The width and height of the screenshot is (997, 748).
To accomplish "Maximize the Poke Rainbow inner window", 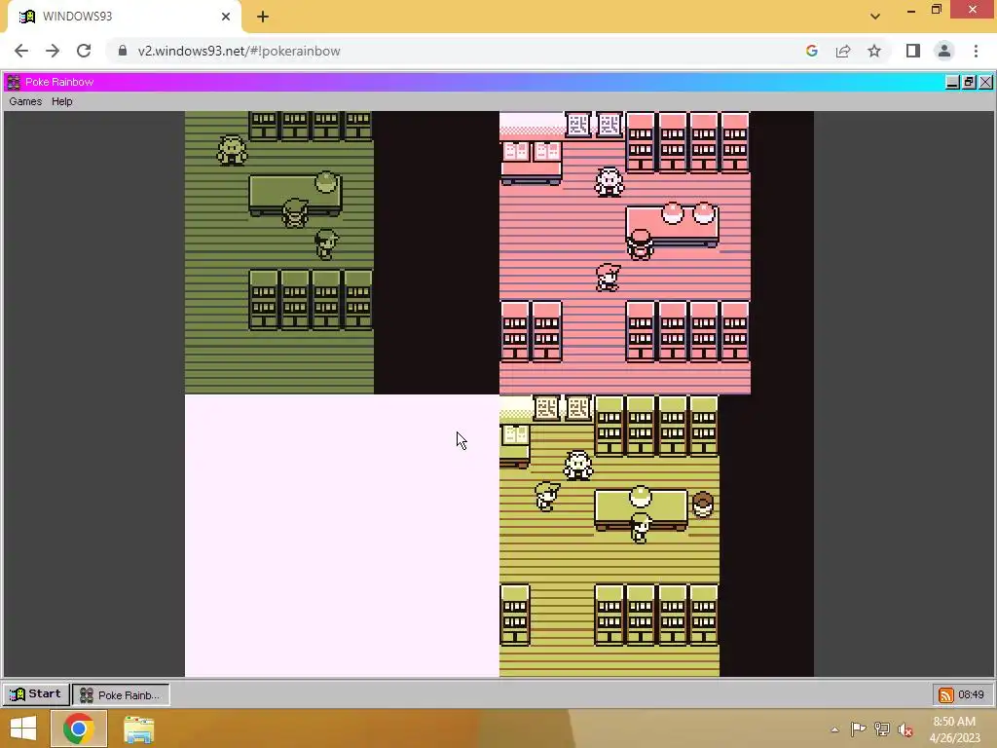I will (x=969, y=82).
